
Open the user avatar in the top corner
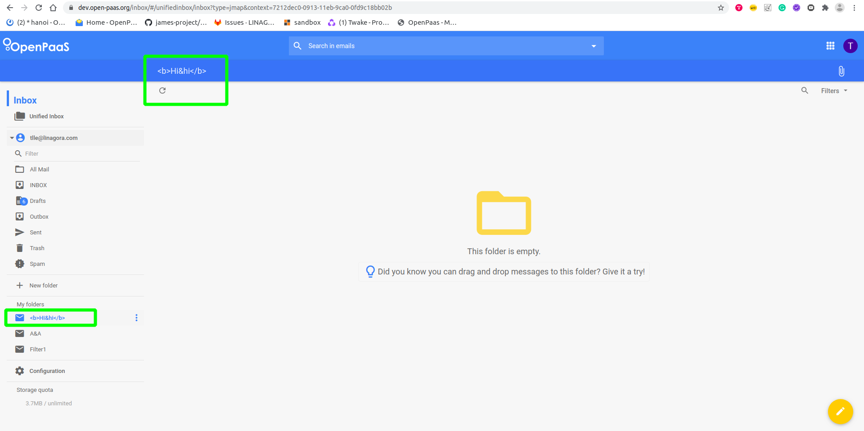pyautogui.click(x=850, y=45)
